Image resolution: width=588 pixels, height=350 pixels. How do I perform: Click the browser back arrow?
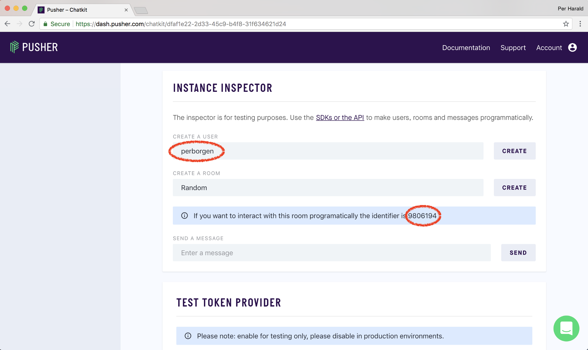pyautogui.click(x=8, y=24)
